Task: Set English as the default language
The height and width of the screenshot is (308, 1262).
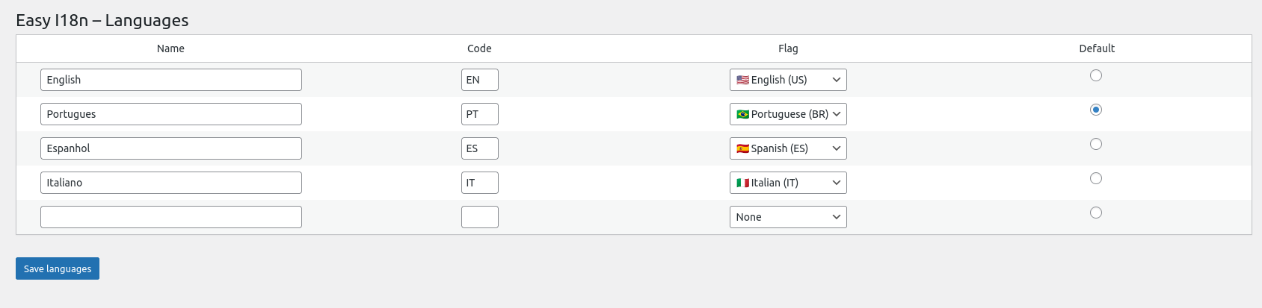Action: (1096, 75)
